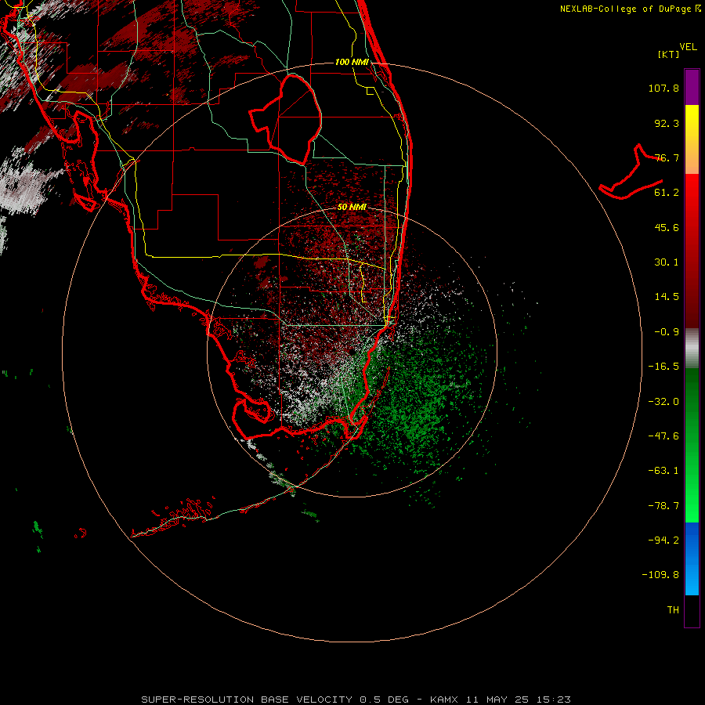This screenshot has width=705, height=705.
Task: Select the 45.6 knot scale value
Action: click(667, 227)
